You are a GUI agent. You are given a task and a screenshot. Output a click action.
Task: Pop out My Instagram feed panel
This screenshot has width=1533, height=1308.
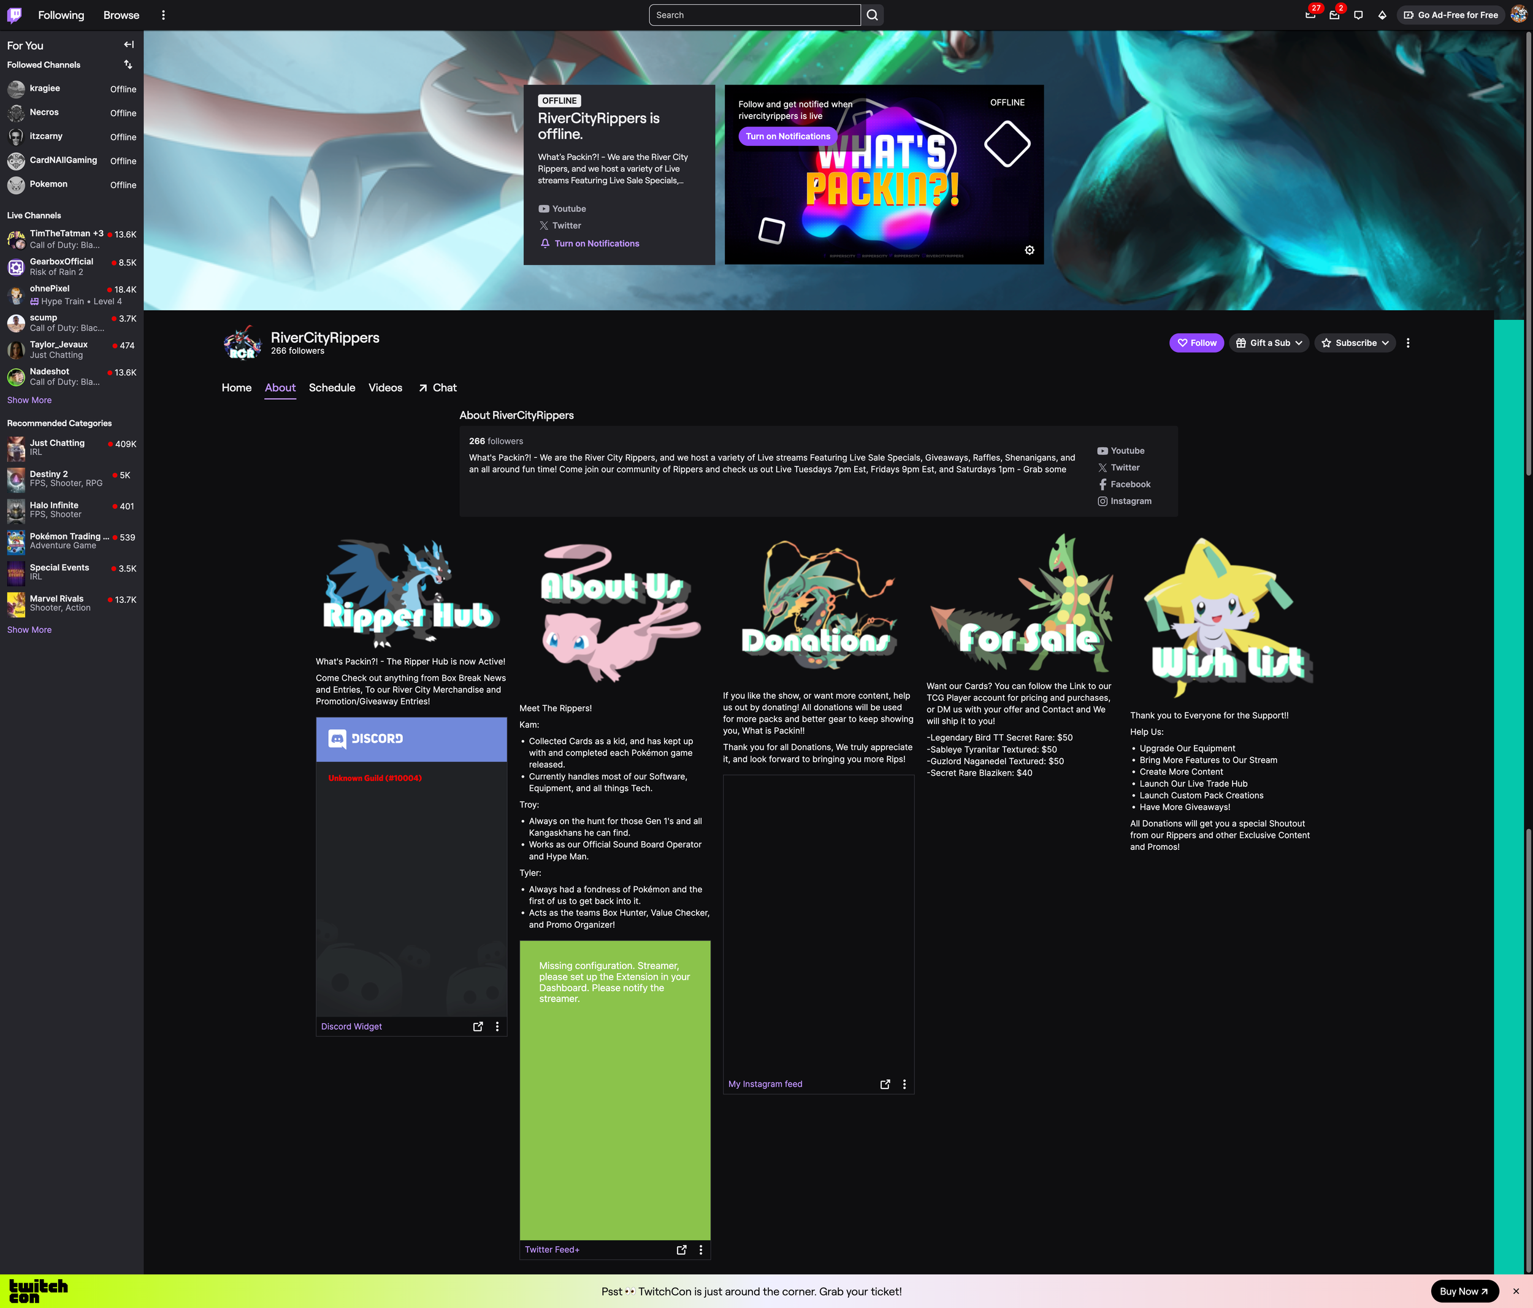pos(885,1084)
